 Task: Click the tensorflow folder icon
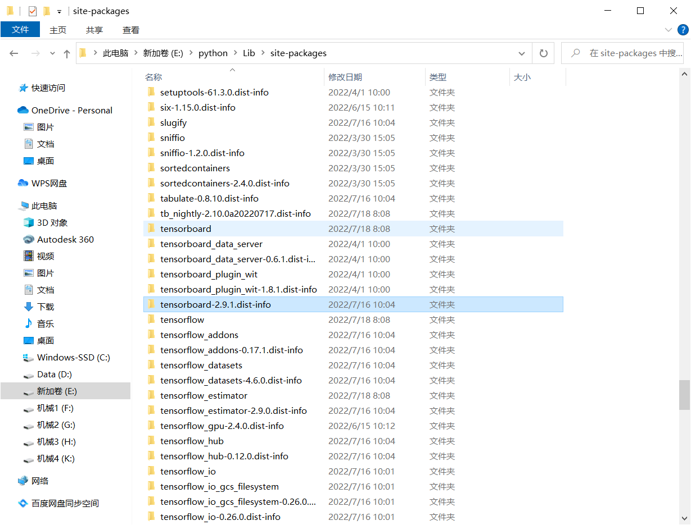pyautogui.click(x=151, y=319)
